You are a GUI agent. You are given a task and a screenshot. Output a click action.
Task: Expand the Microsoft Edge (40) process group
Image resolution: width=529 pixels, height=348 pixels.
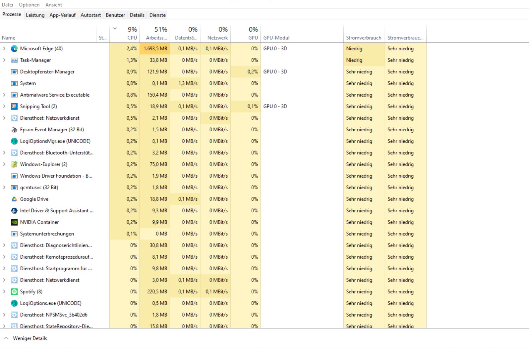(4, 49)
